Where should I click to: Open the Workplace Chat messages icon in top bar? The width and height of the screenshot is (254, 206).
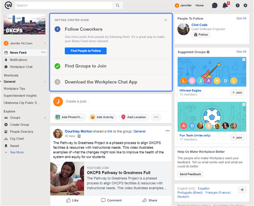click(x=214, y=6)
